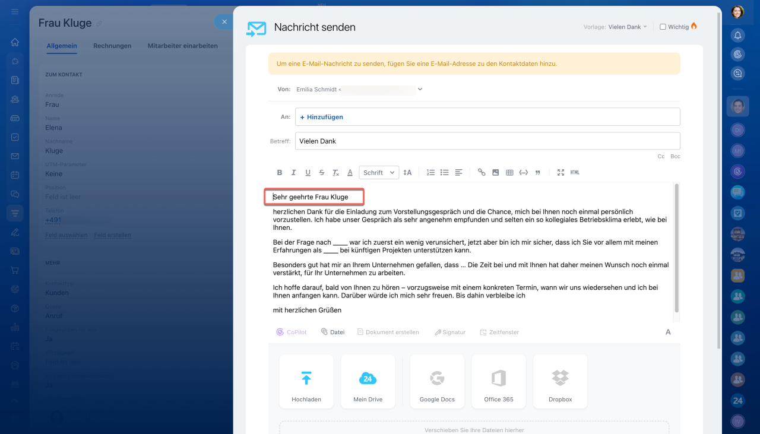Image resolution: width=760 pixels, height=434 pixels.
Task: Toggle bold formatting in the editor
Action: pos(280,173)
